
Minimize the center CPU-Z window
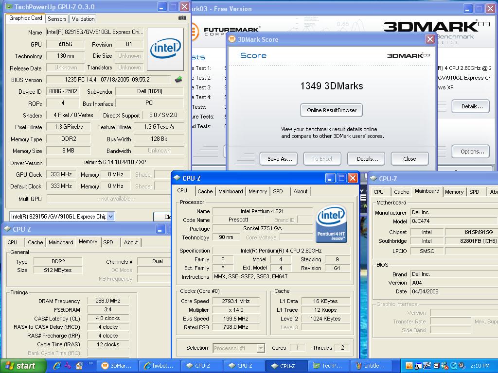coord(330,178)
